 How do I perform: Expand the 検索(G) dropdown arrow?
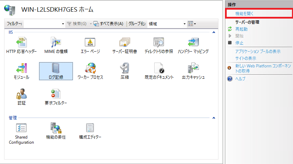click(91, 24)
